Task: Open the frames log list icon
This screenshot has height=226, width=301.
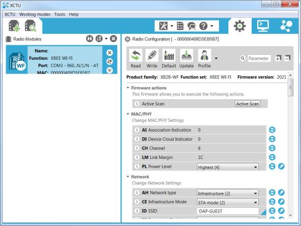Action: pos(180,26)
